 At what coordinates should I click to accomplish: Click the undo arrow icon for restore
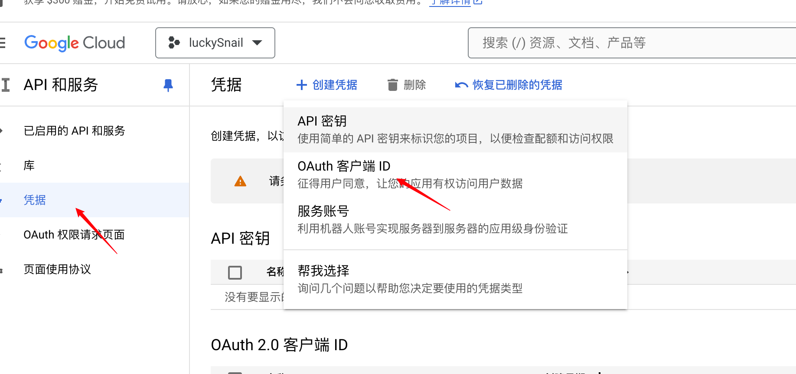pos(461,85)
